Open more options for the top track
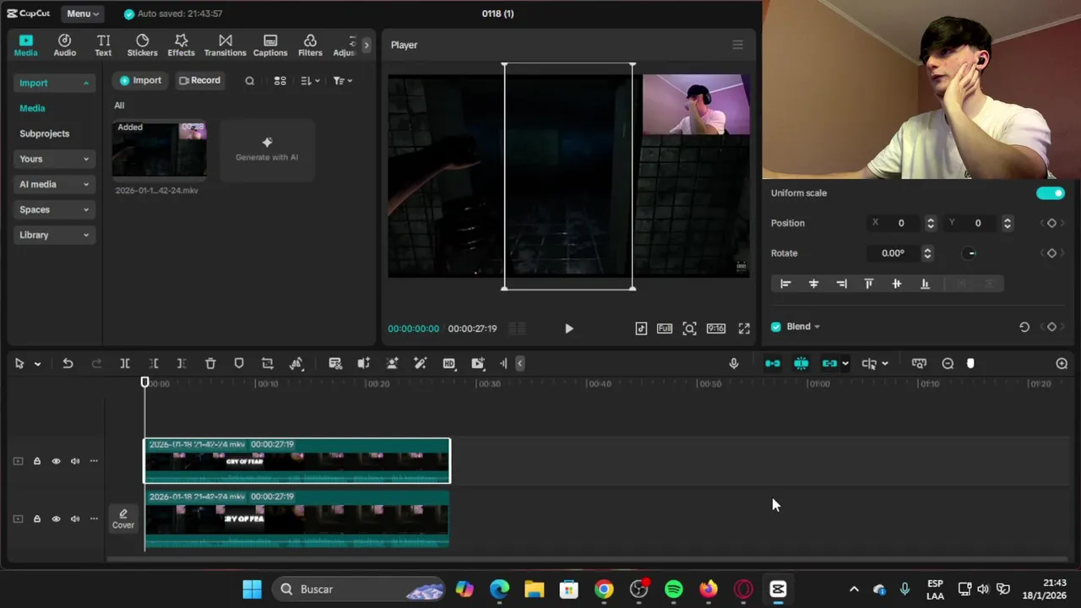The height and width of the screenshot is (608, 1081). point(94,461)
